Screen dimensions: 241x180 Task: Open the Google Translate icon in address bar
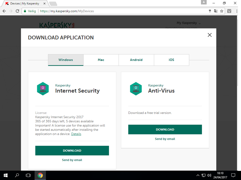(216, 11)
